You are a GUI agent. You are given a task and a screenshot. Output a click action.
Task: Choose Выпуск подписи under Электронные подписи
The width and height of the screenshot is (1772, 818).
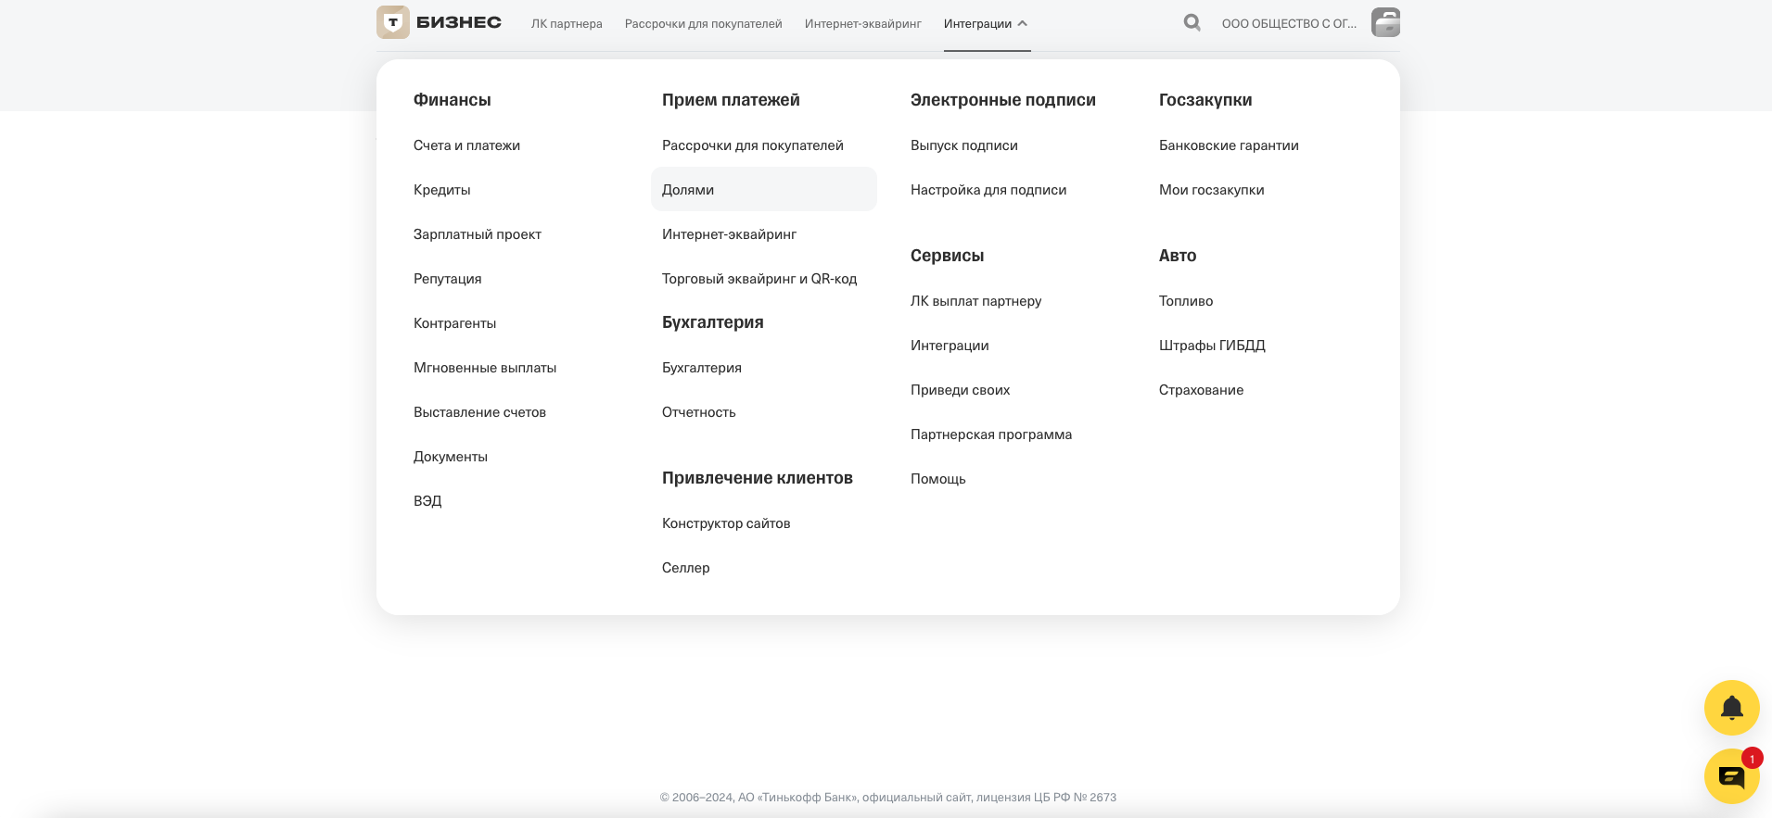964,145
